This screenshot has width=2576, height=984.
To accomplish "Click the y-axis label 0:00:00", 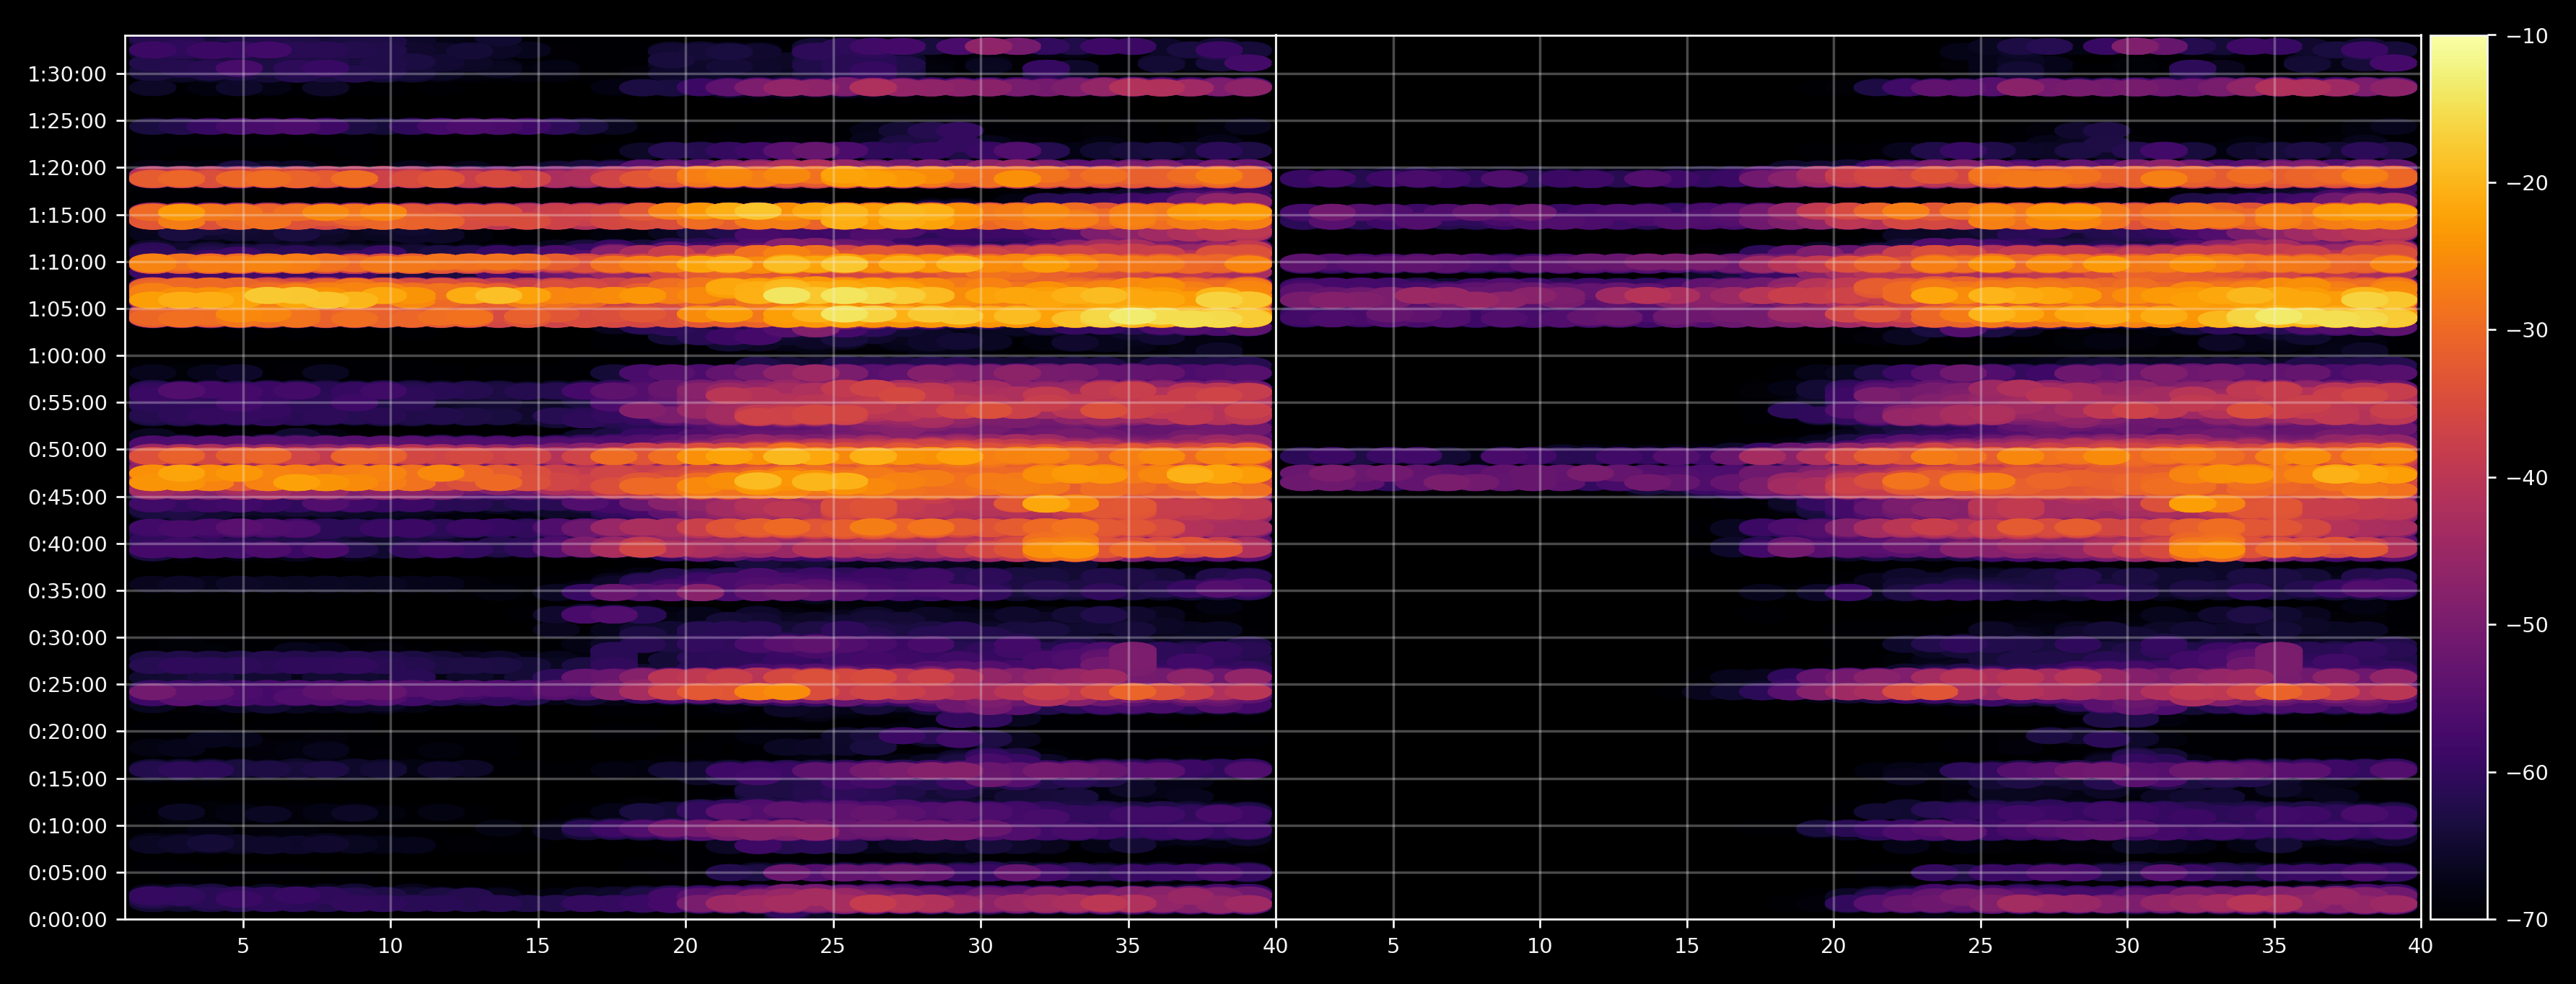I will tap(67, 920).
